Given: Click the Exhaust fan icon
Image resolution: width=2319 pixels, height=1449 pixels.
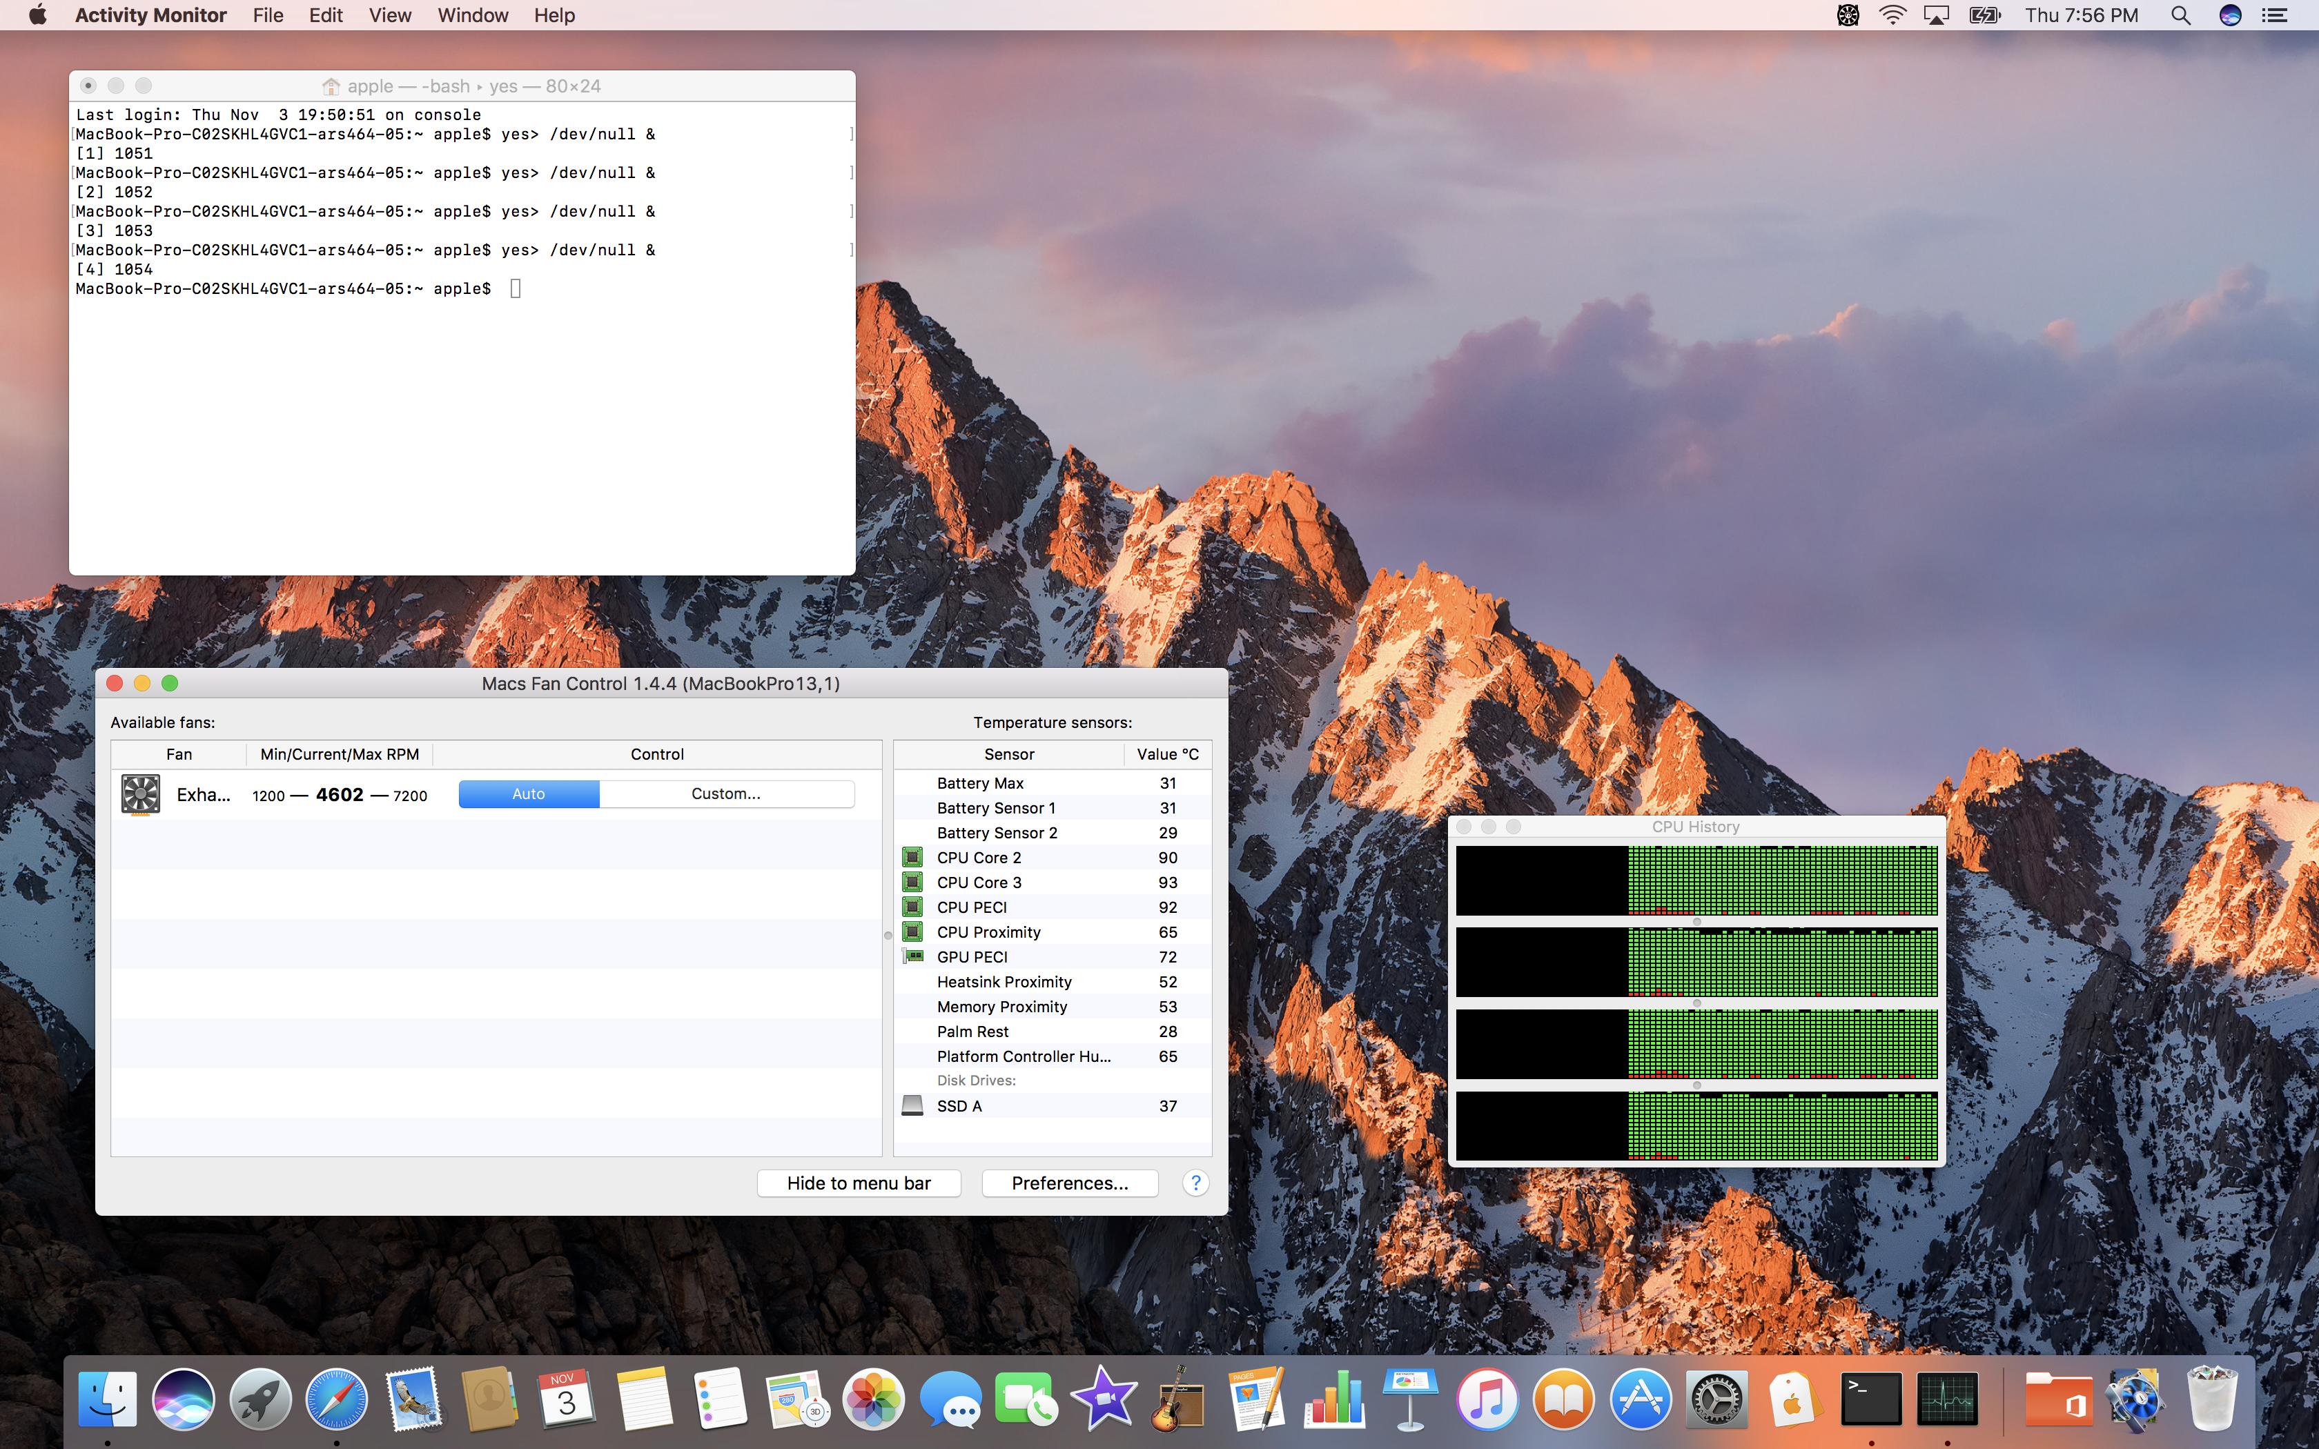Looking at the screenshot, I should tap(140, 794).
